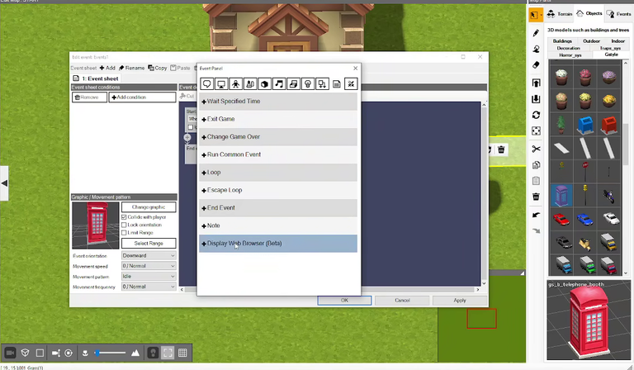Image resolution: width=634 pixels, height=370 pixels.
Task: Open the Outdoor objects category tab
Action: click(591, 40)
